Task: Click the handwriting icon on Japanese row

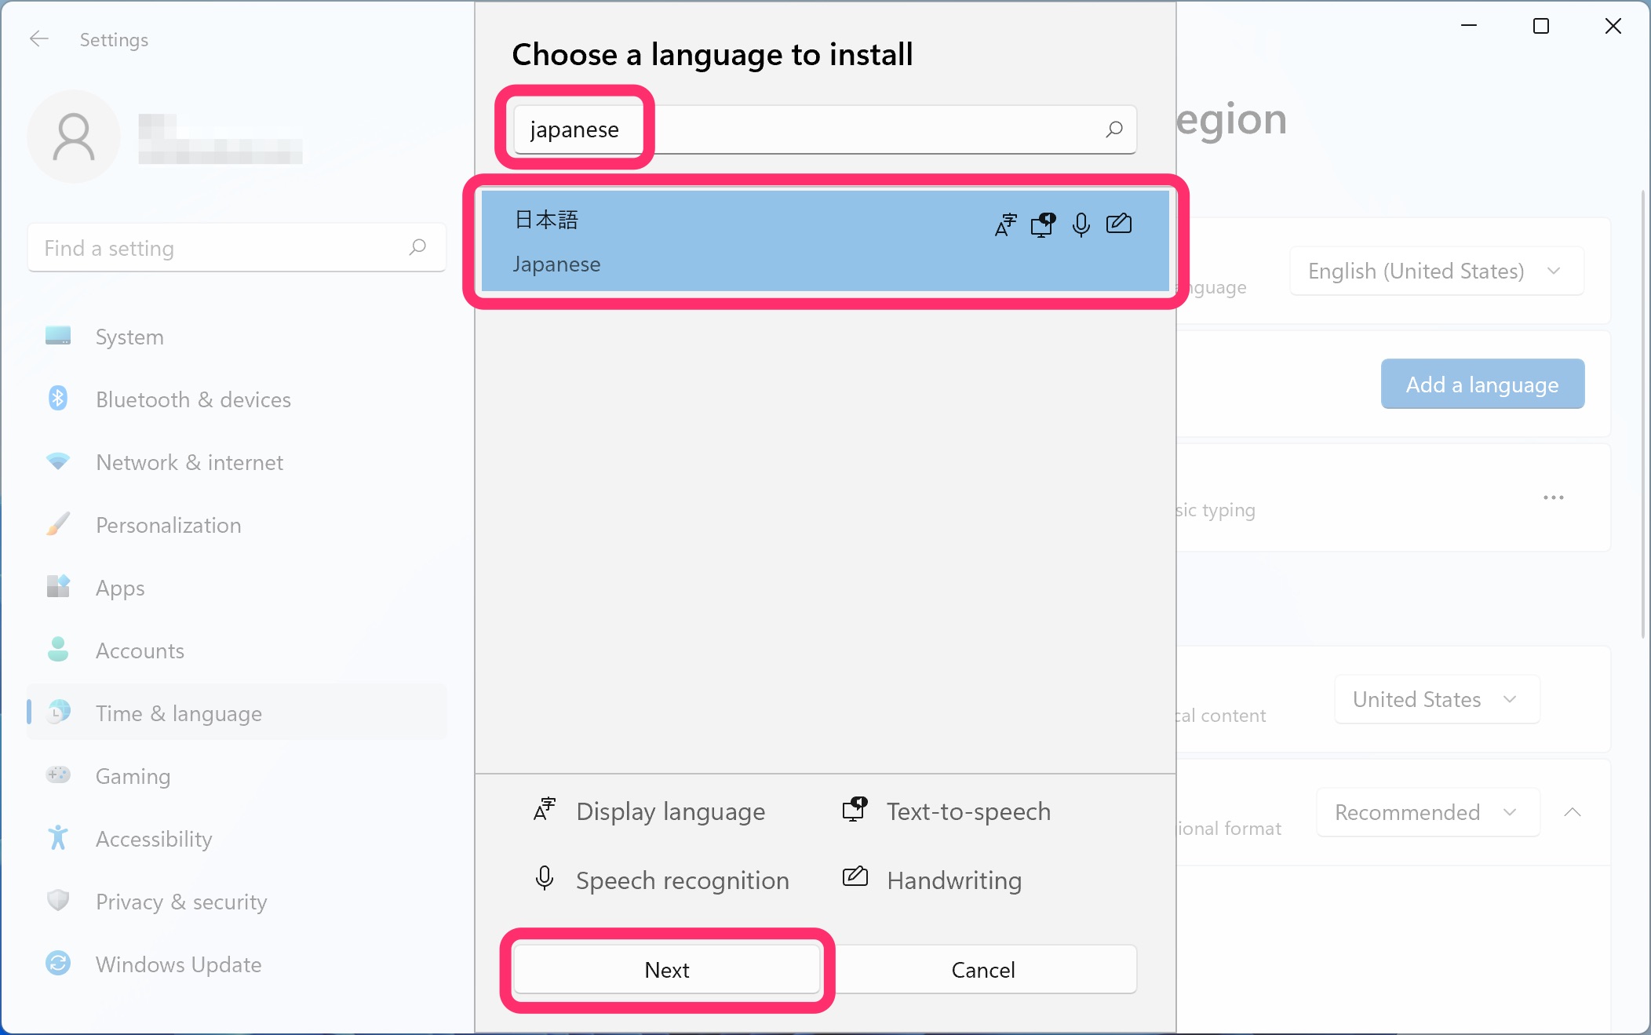Action: [x=1118, y=224]
